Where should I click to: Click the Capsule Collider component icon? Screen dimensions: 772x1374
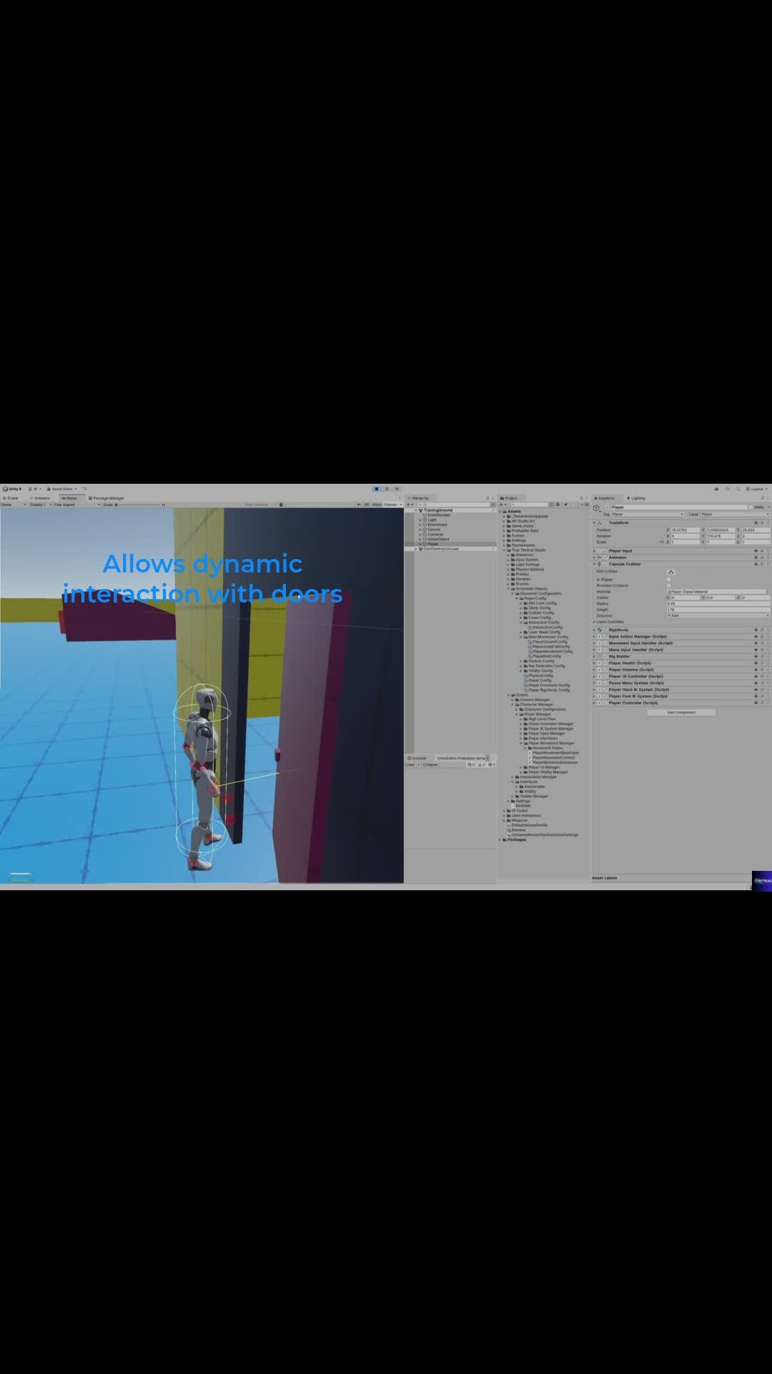click(x=600, y=564)
